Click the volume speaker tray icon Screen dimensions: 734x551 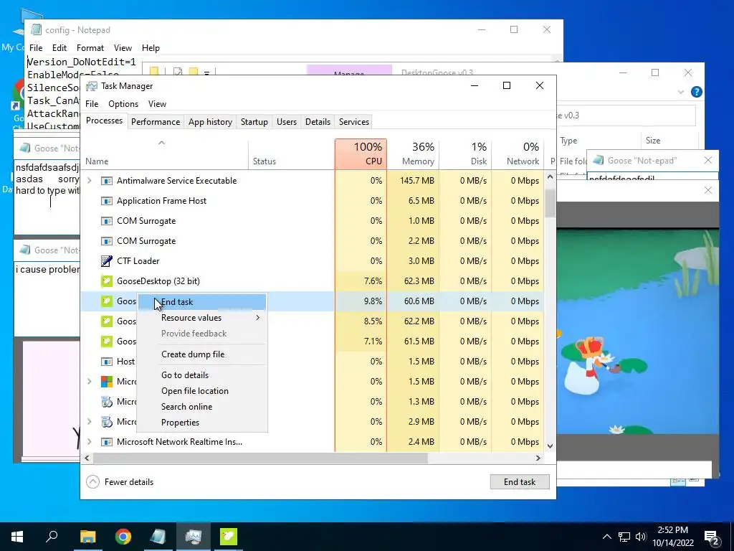(641, 537)
